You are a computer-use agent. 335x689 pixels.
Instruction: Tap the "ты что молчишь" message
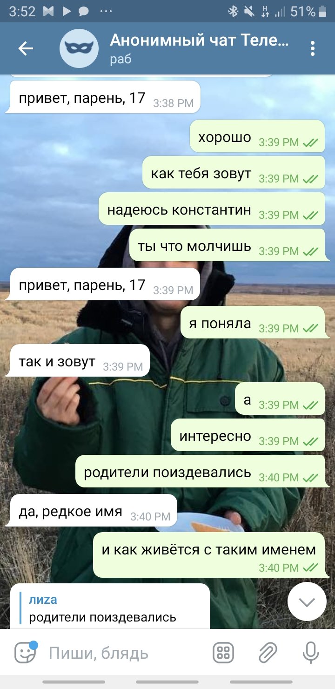[x=227, y=246]
